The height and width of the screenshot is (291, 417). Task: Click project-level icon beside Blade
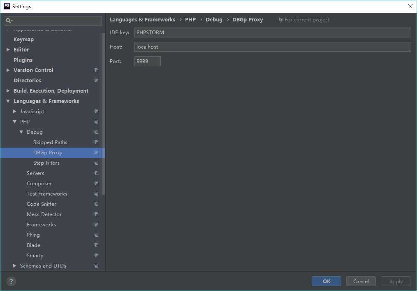coord(96,245)
